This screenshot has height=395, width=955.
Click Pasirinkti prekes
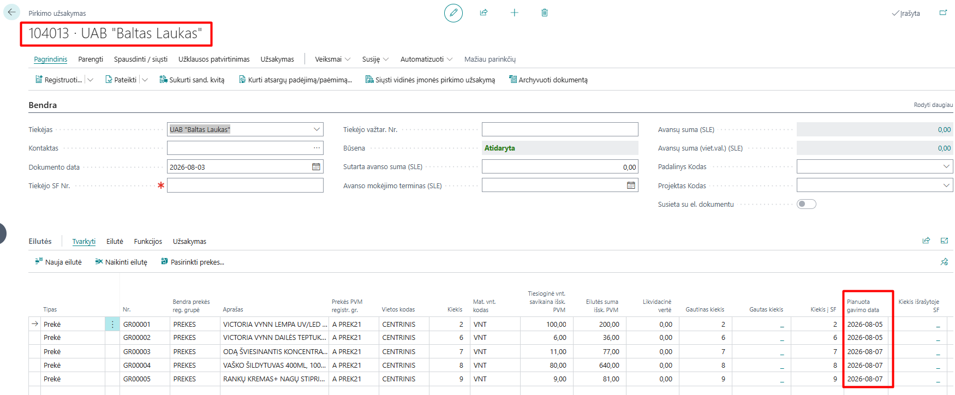(193, 262)
